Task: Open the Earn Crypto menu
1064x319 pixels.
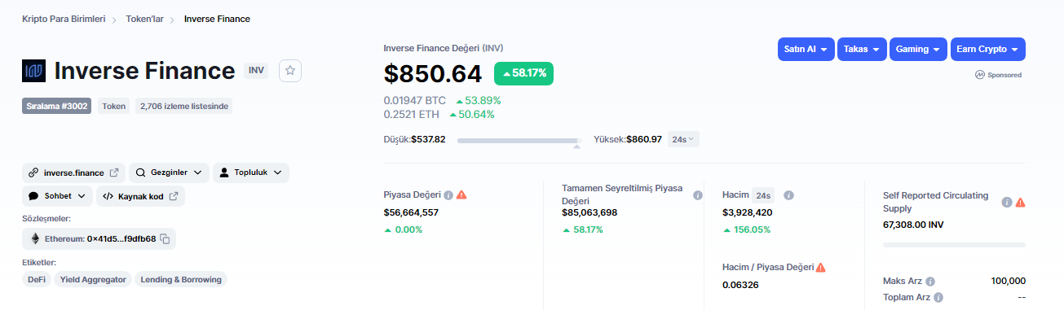Action: pyautogui.click(x=988, y=49)
